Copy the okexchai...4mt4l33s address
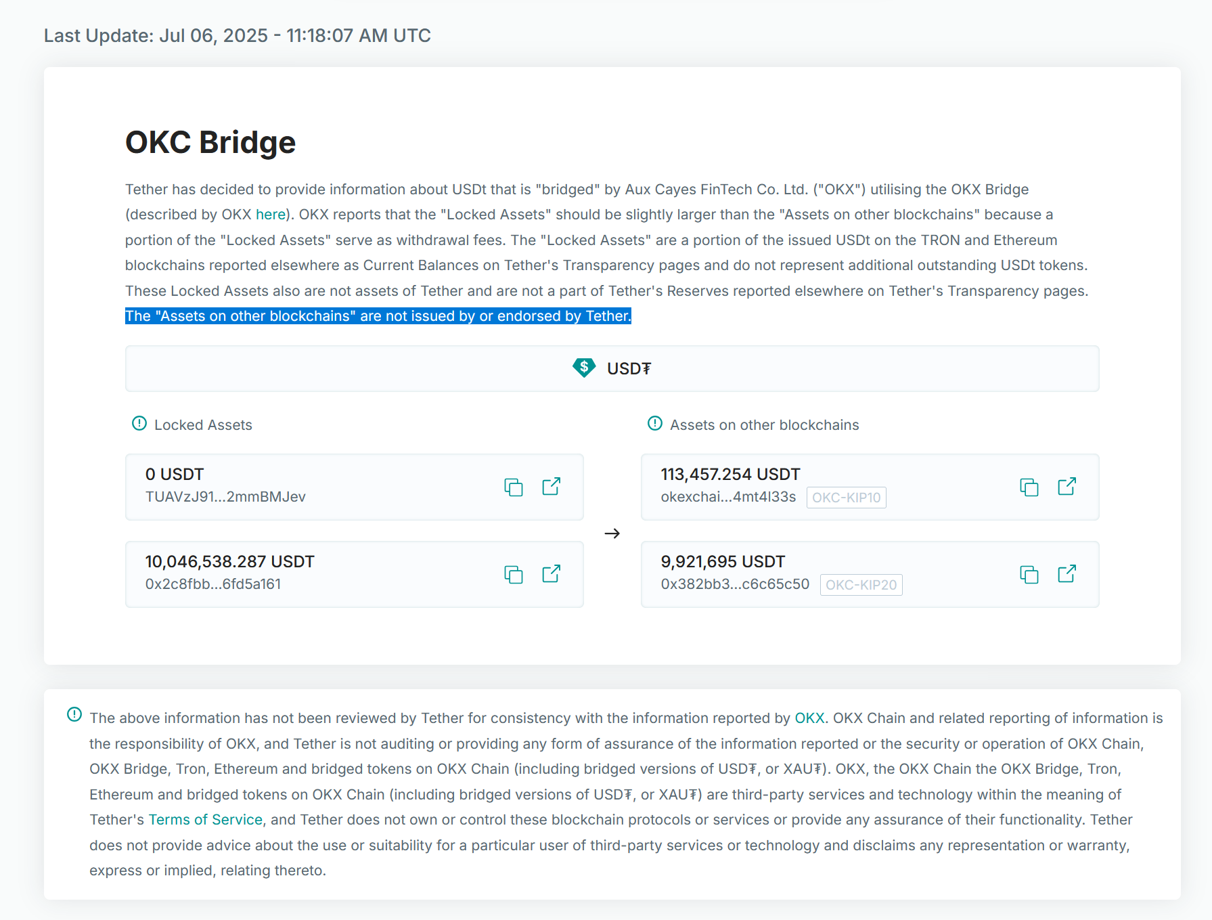Image resolution: width=1212 pixels, height=920 pixels. point(1029,487)
